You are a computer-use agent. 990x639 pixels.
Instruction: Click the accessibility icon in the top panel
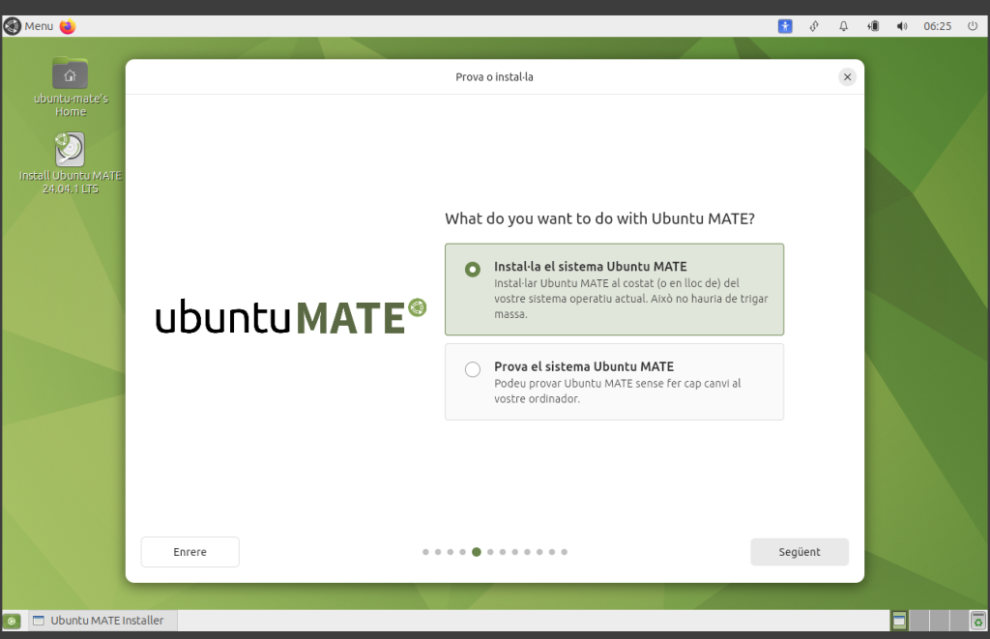(x=785, y=26)
